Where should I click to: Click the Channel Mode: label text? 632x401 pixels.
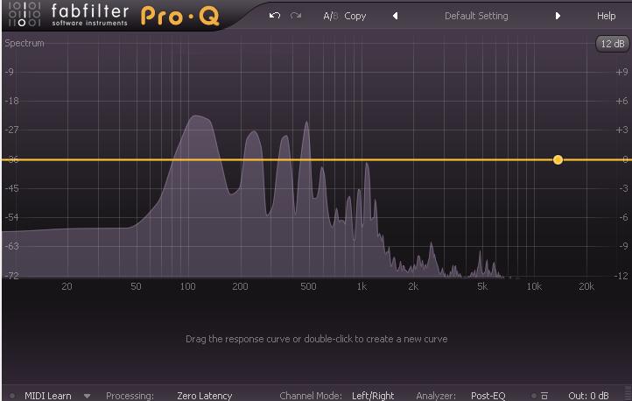[311, 396]
